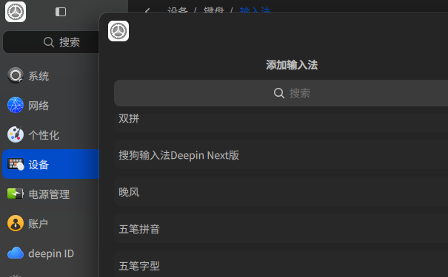Open deepin ID settings
448x277 pixels.
click(51, 253)
